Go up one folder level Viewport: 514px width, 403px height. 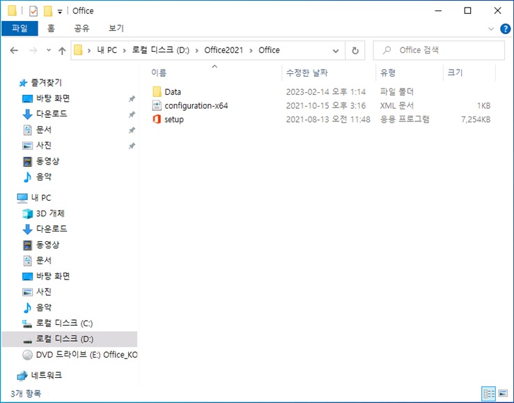(62, 50)
